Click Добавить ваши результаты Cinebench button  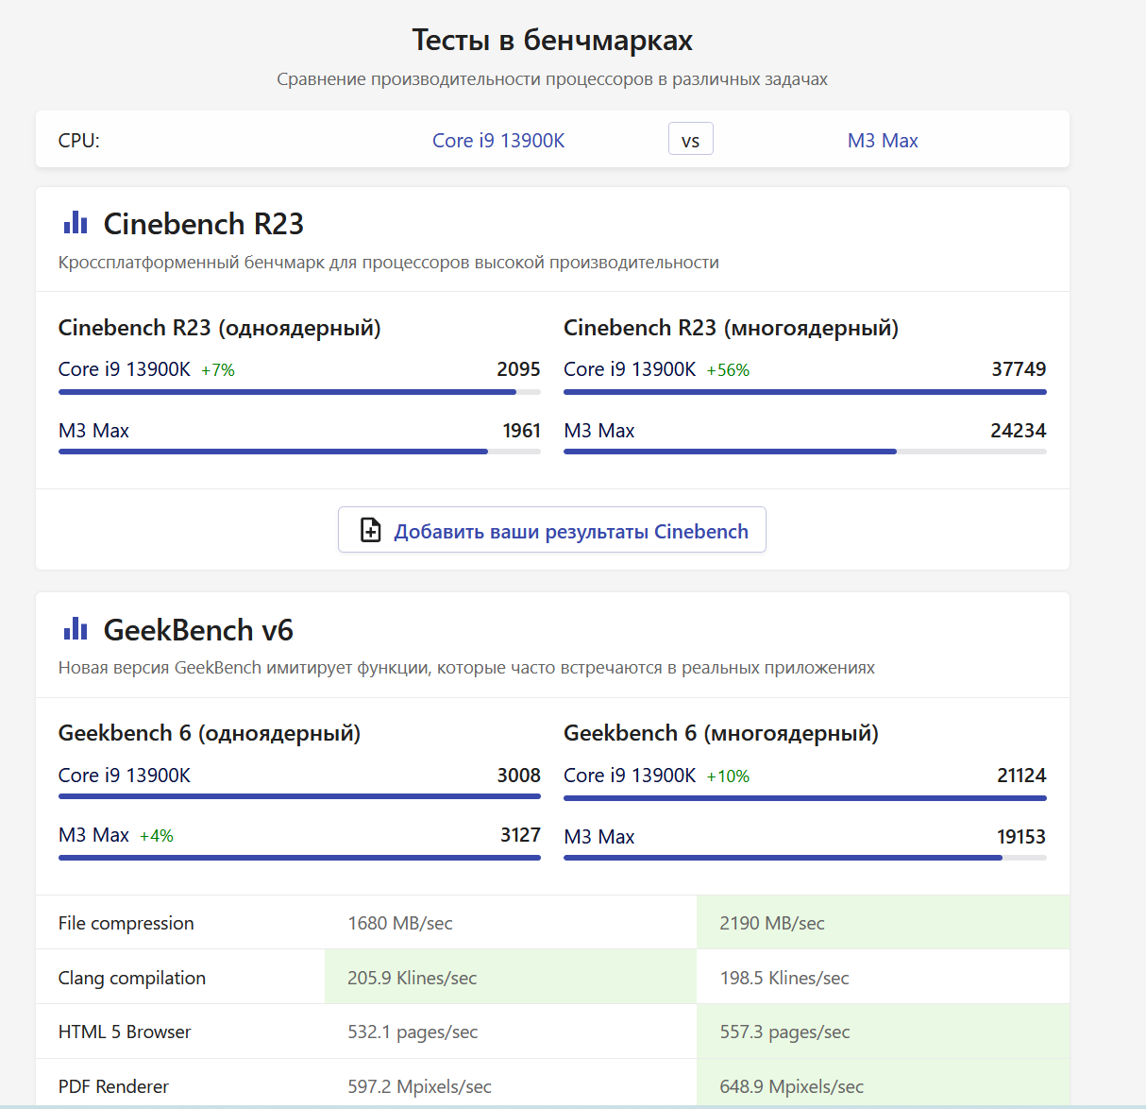pyautogui.click(x=552, y=530)
